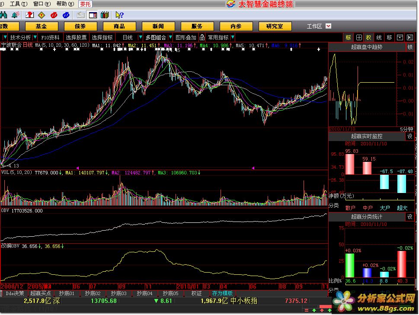Click 存为模板 save template tab
The image size is (419, 315).
(x=222, y=293)
